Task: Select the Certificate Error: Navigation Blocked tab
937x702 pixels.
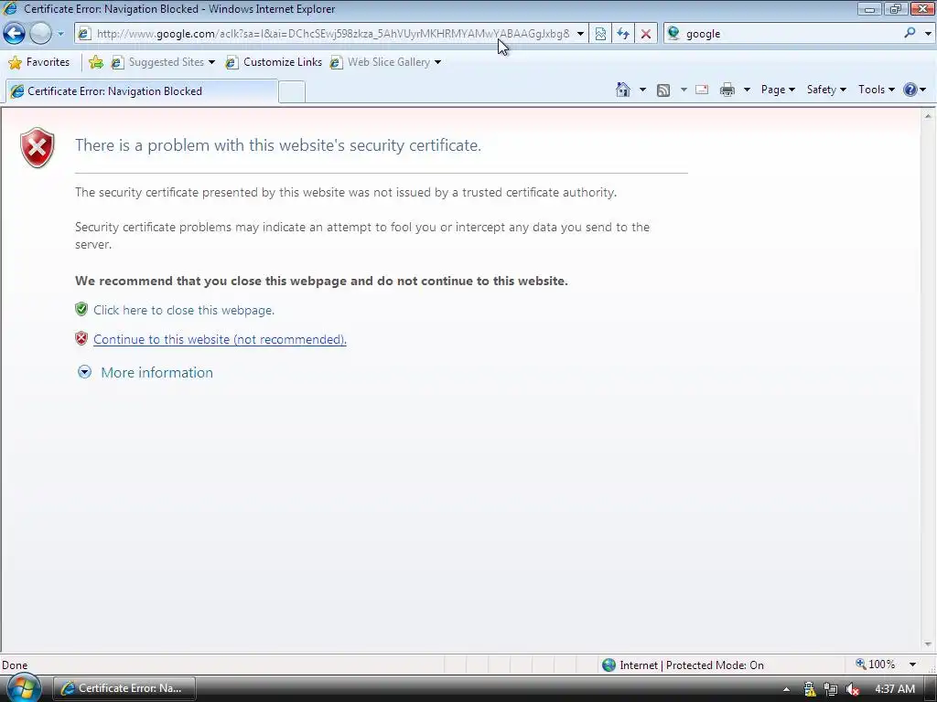Action: 142,91
